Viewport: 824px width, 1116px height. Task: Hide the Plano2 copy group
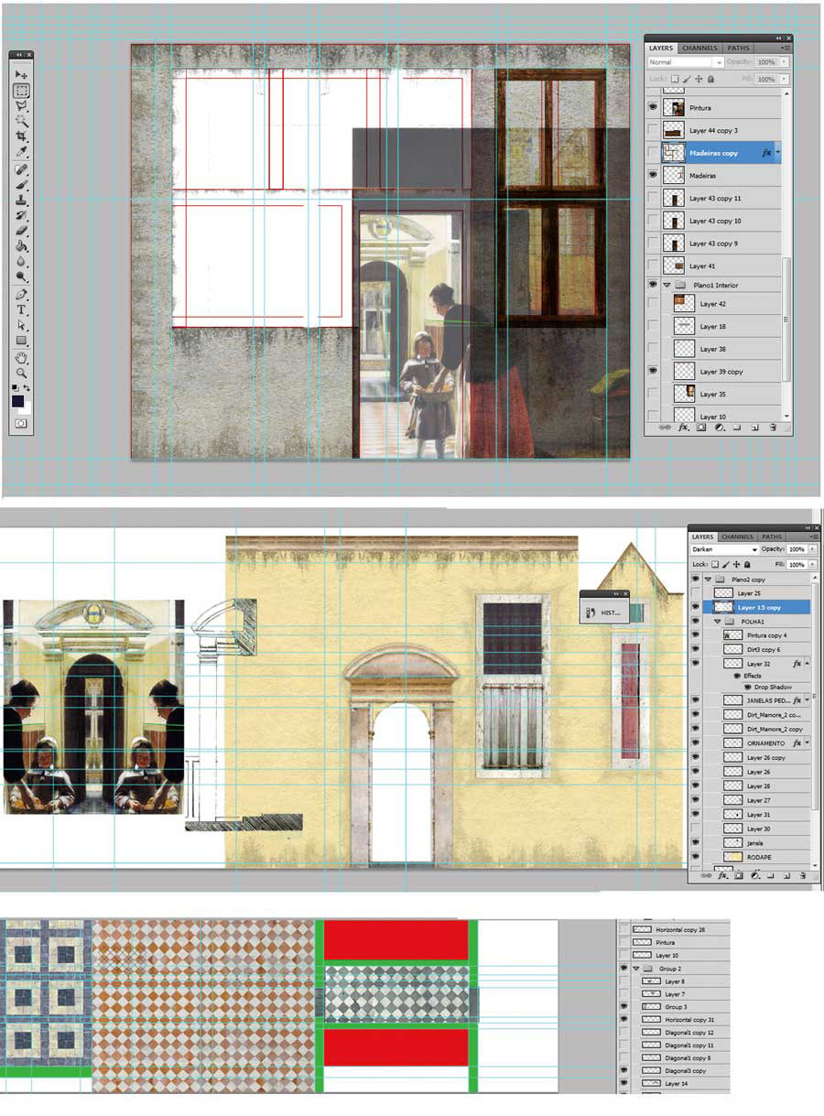(x=695, y=580)
